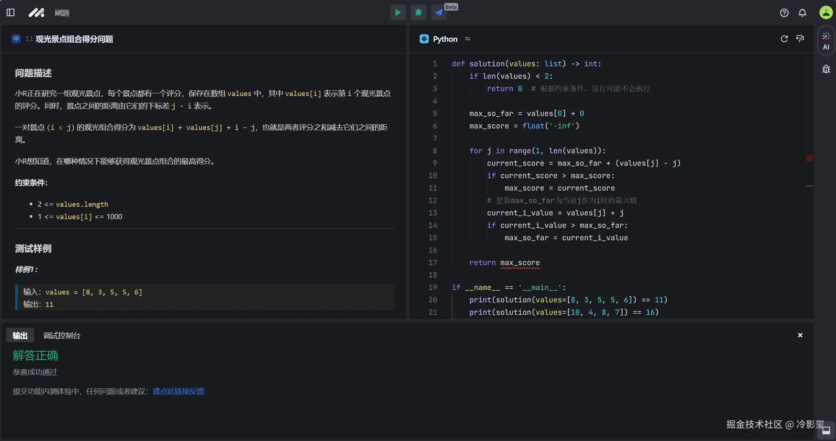Open the 请点此链接反馈 feedback link
The image size is (836, 441).
tap(178, 391)
